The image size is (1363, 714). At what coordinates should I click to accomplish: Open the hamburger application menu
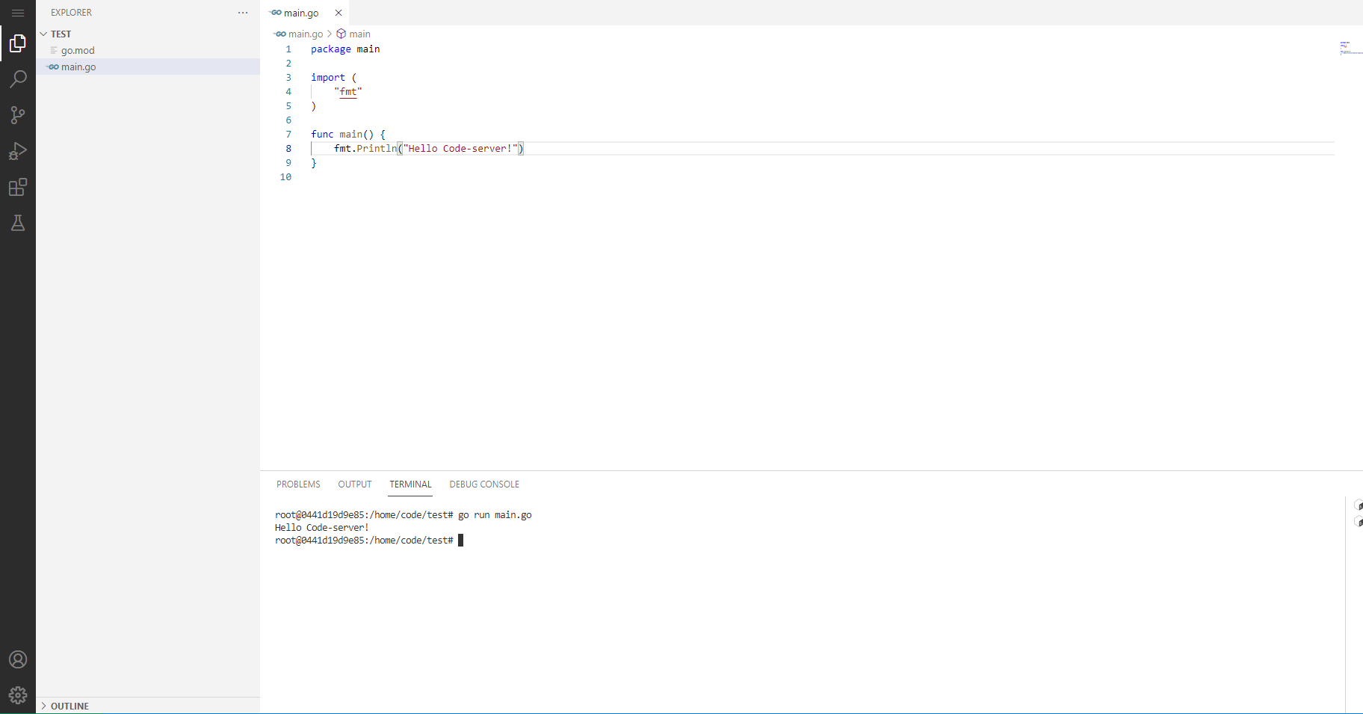18,13
